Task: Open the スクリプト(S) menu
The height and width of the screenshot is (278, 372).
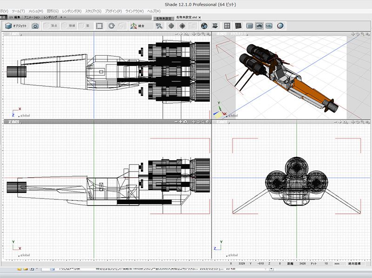Action: [x=93, y=11]
